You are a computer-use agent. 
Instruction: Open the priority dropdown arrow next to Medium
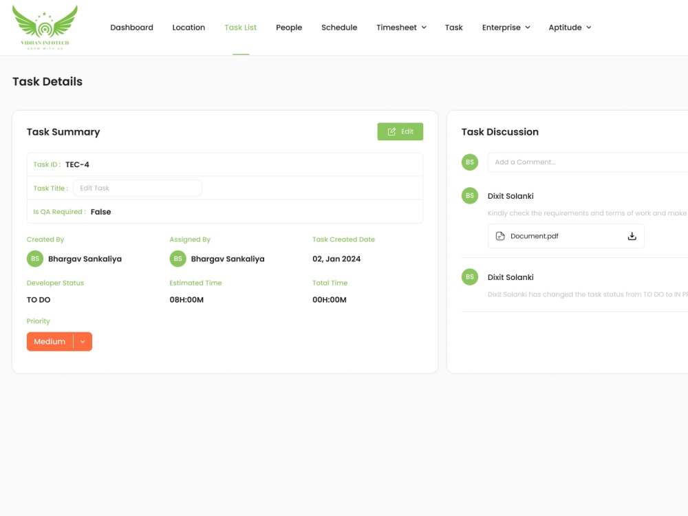(x=83, y=341)
